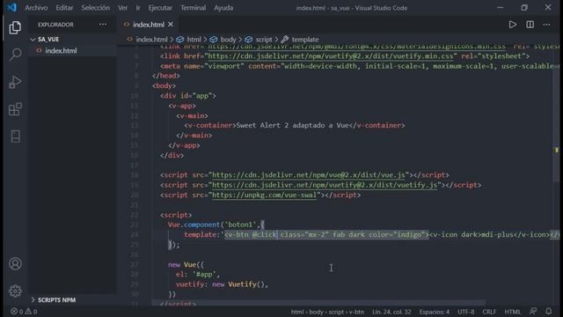Screen dimensions: 563x317
Task: Open the vuetify.js CDN script link
Action: click(x=325, y=185)
